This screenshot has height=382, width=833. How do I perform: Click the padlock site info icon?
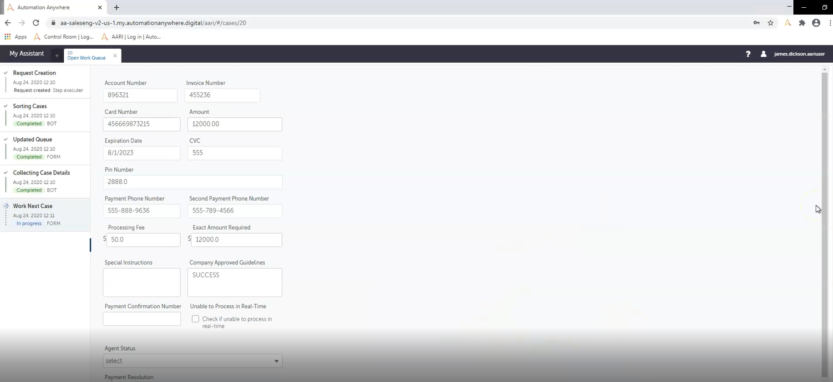tap(53, 23)
